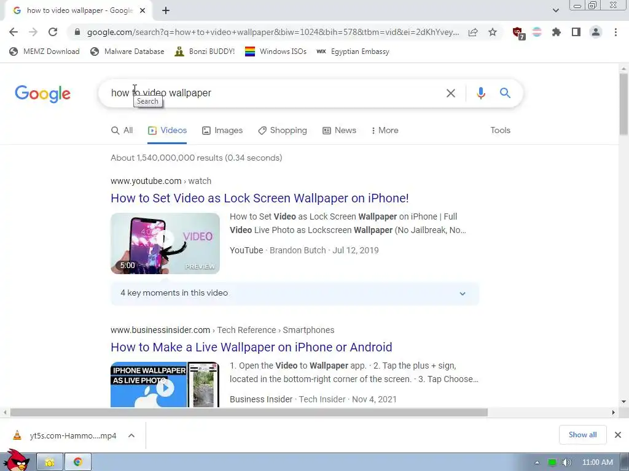Toggle the browser side panel icon
The image size is (629, 471).
pos(576,32)
